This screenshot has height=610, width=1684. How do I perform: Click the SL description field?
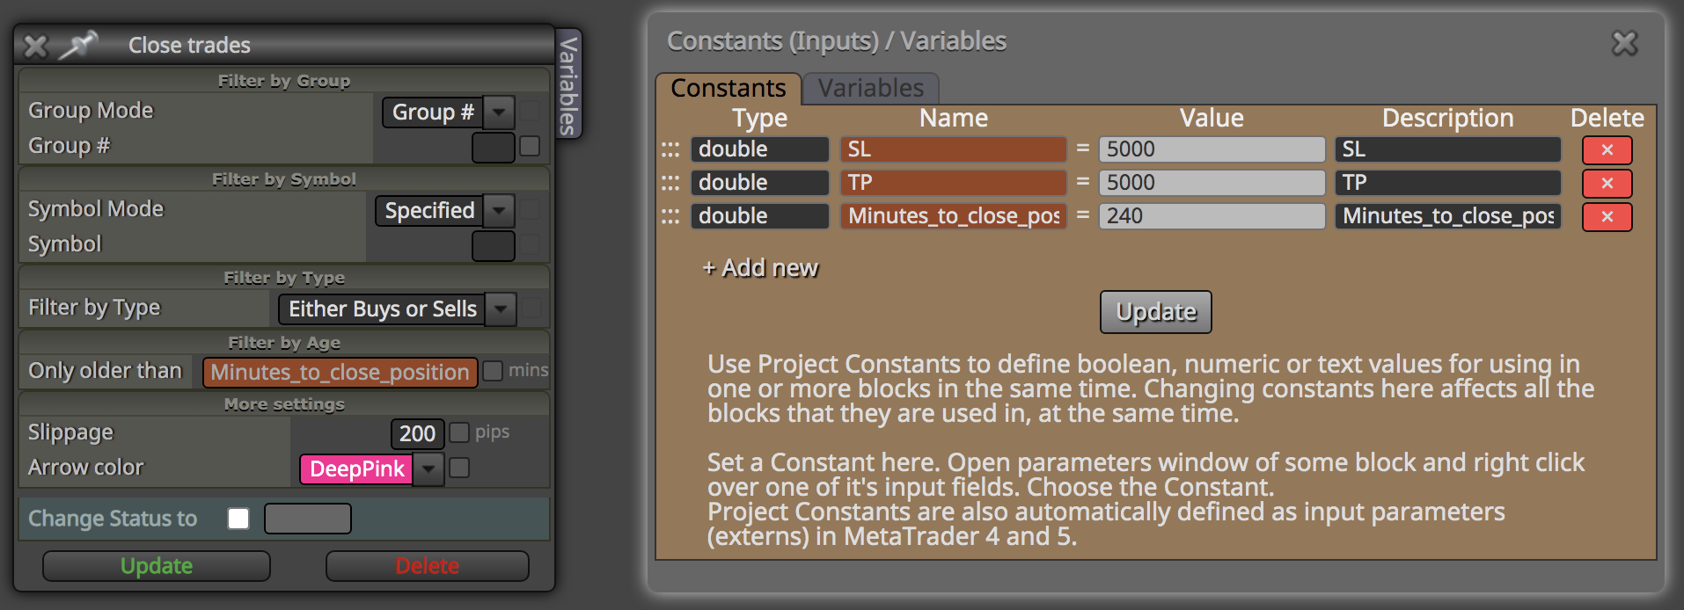pos(1448,149)
